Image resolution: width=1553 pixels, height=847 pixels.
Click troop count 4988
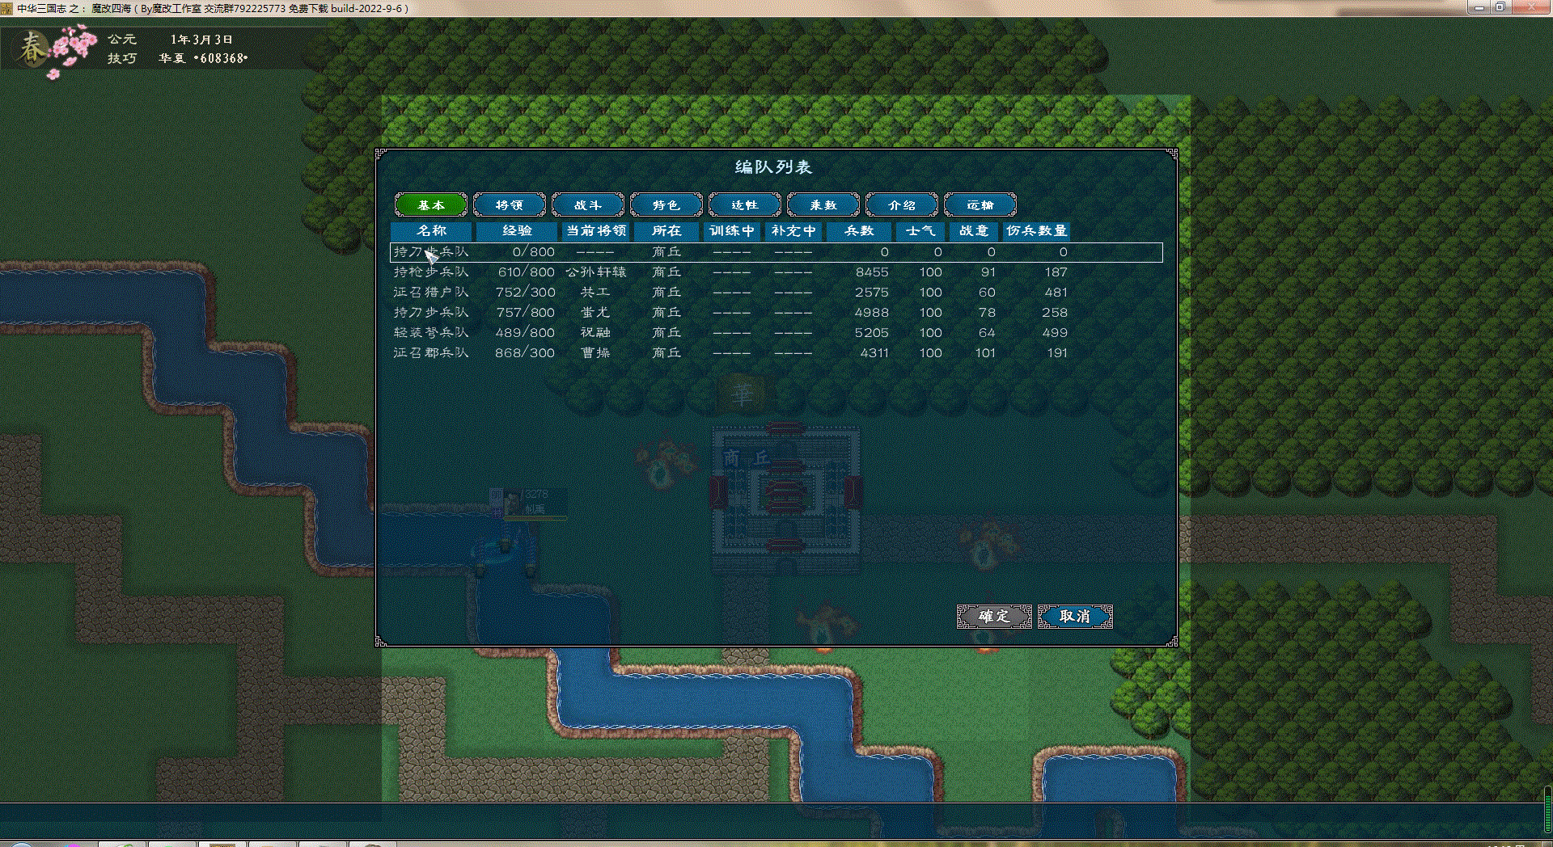click(872, 313)
